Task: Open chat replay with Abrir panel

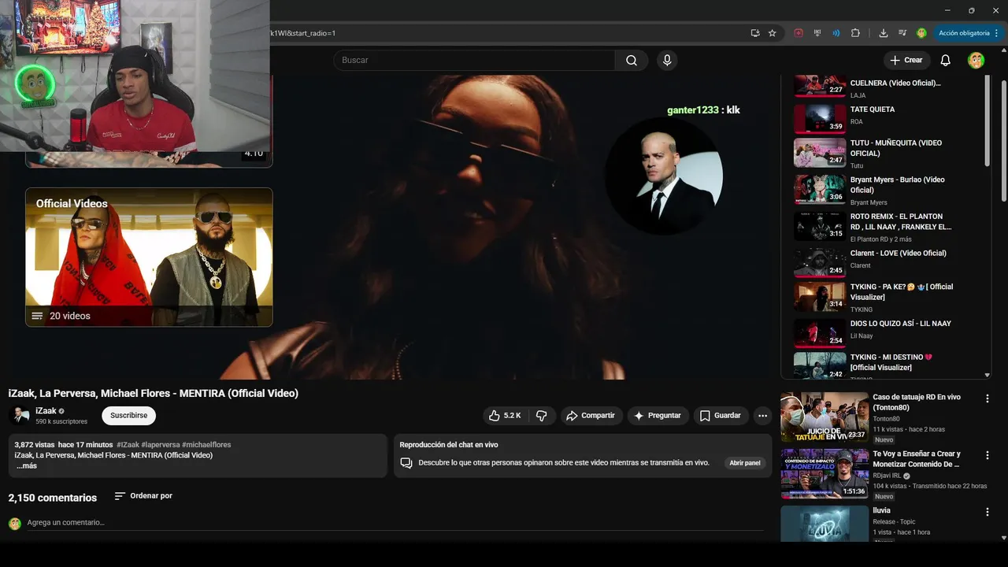Action: point(744,463)
